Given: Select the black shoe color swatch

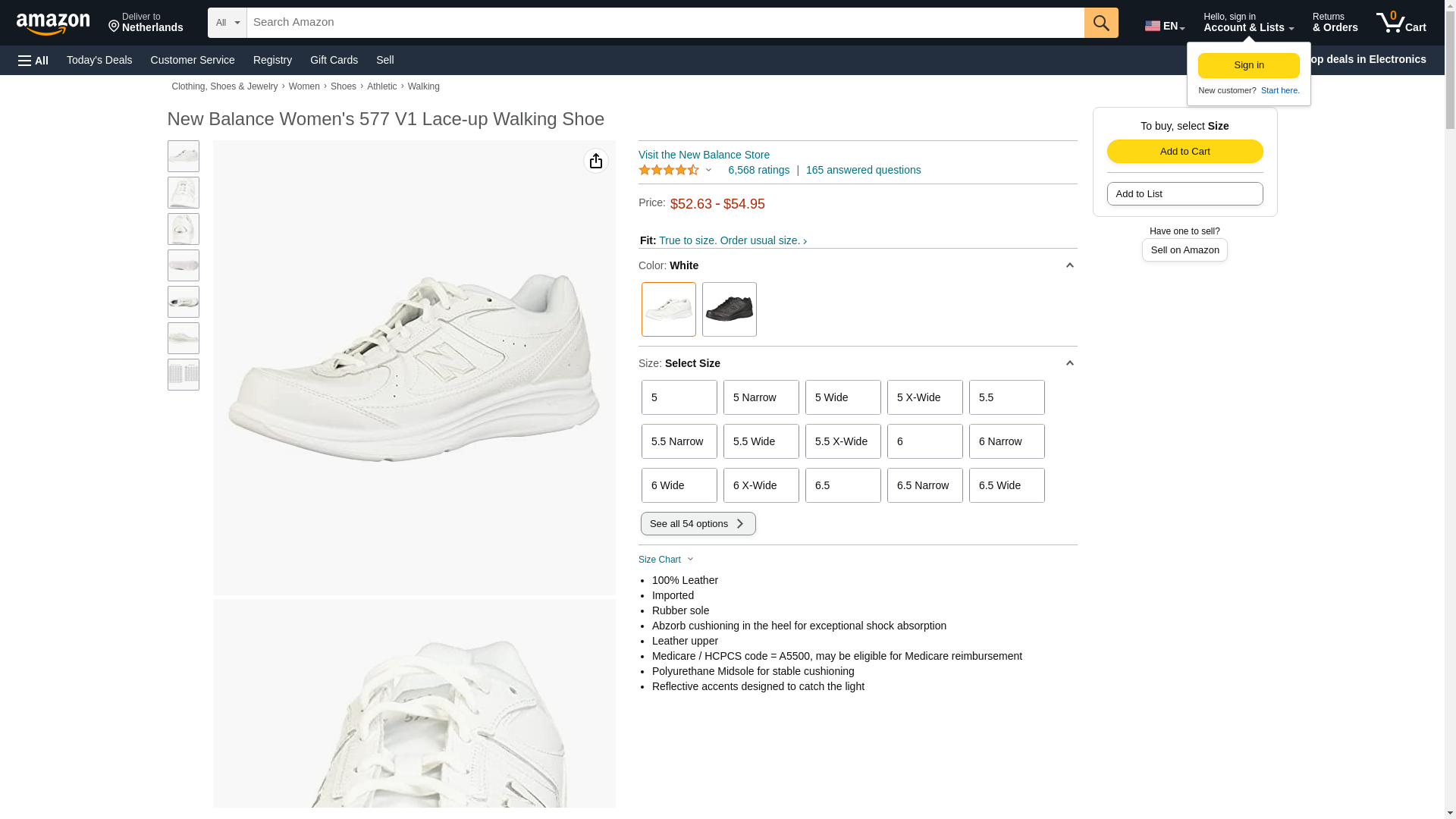Looking at the screenshot, I should point(729,309).
